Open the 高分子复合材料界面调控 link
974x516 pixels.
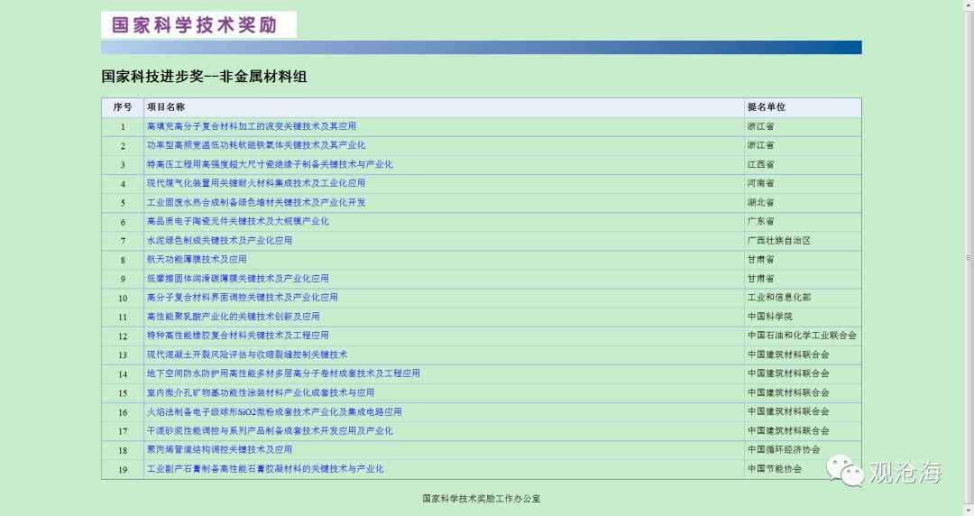[x=242, y=298]
